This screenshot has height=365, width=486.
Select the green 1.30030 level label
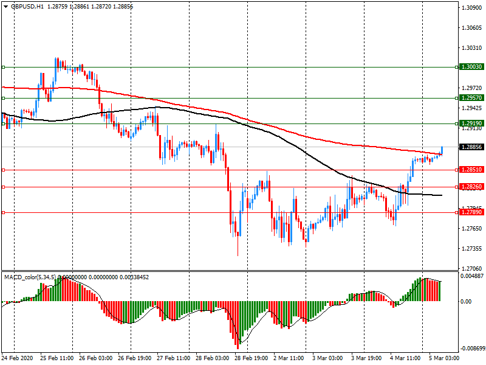click(x=471, y=67)
